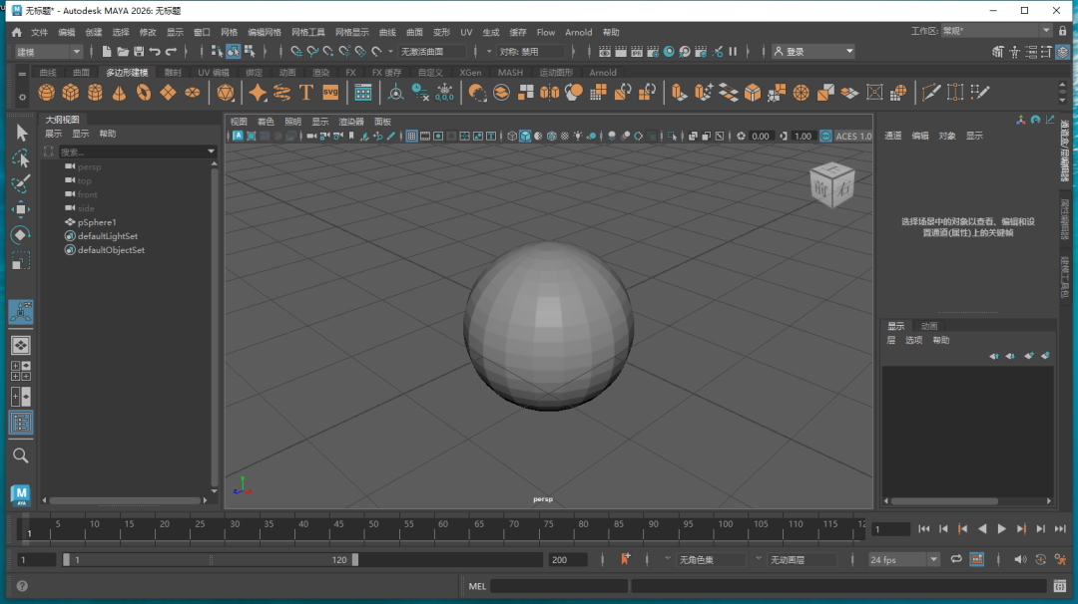Expand the 登录 sign-in dropdown
This screenshot has width=1078, height=604.
click(813, 51)
